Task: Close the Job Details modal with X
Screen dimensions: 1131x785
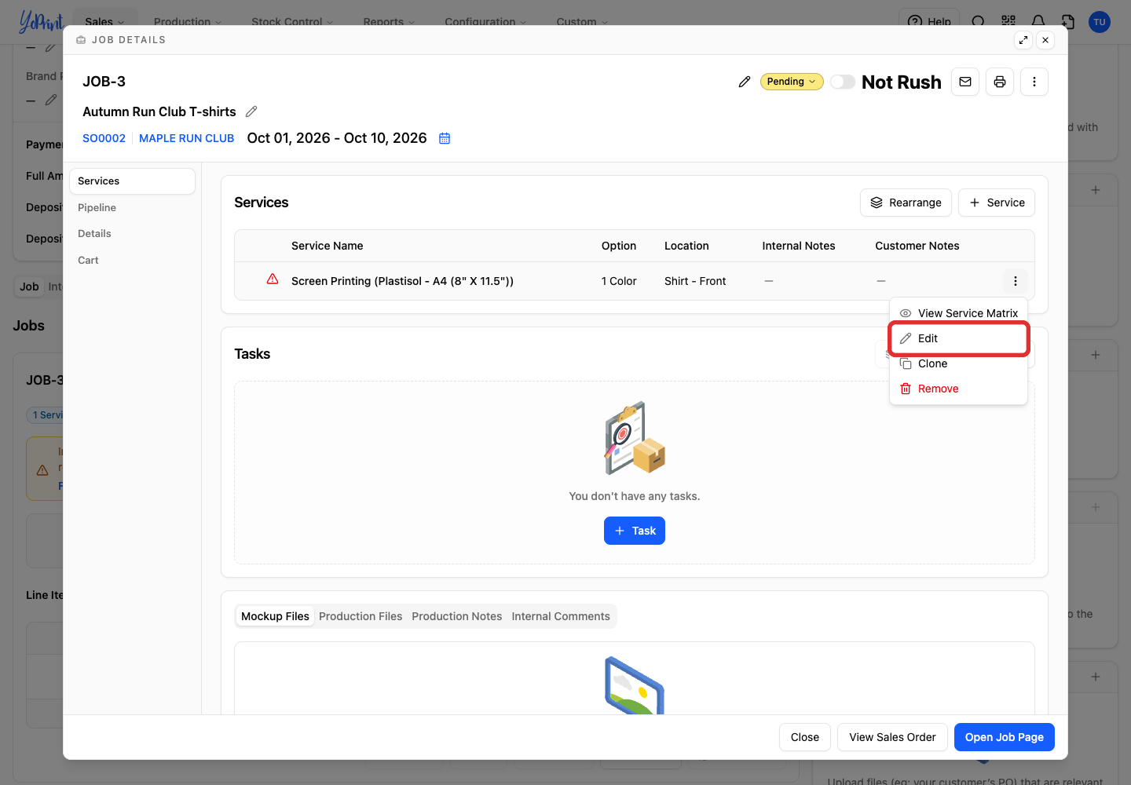Action: point(1045,40)
